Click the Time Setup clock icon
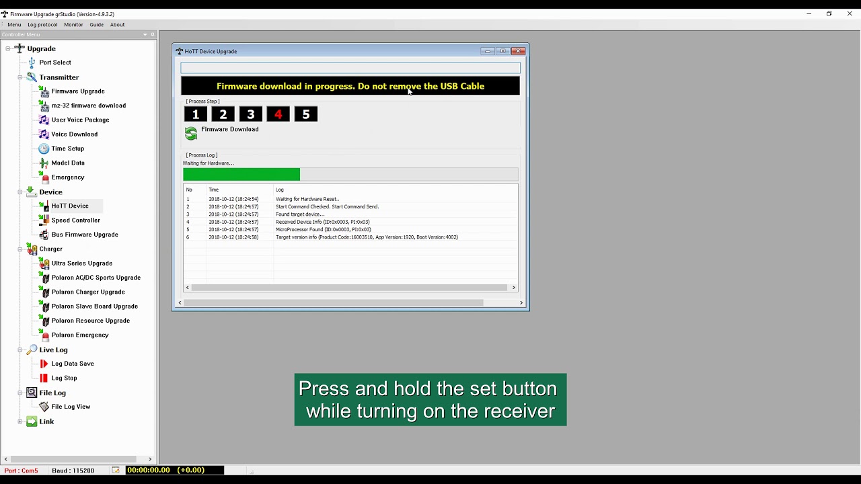The width and height of the screenshot is (861, 484). tap(44, 149)
